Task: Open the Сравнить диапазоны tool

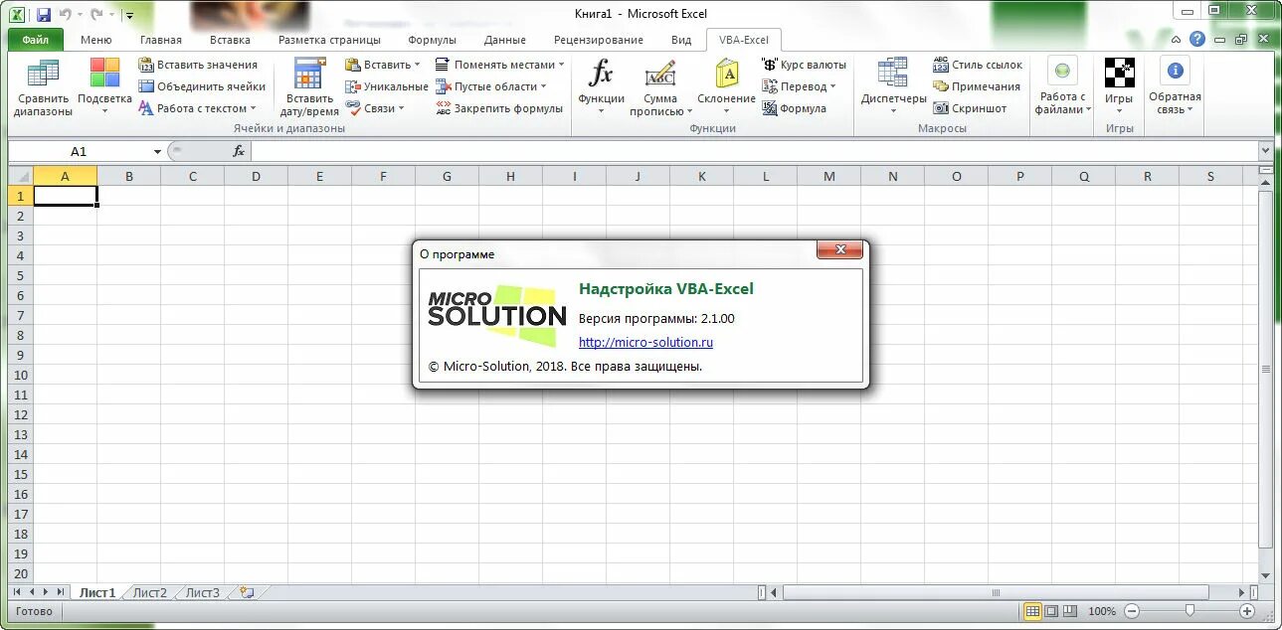Action: [43, 87]
